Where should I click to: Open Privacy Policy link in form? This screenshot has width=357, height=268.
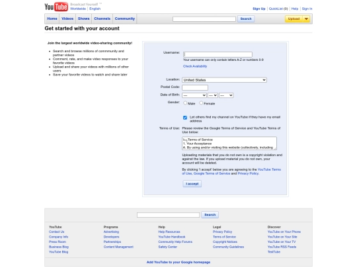click(248, 173)
